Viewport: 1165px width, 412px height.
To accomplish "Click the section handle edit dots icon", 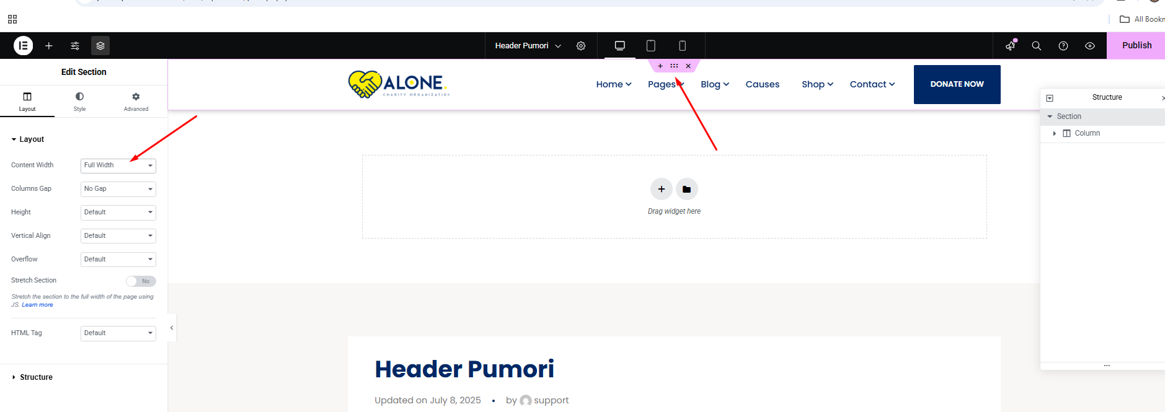I will click(674, 66).
